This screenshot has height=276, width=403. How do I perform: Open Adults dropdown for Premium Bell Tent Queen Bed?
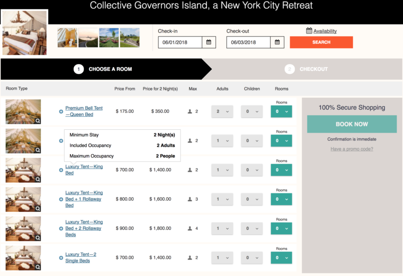tap(222, 112)
